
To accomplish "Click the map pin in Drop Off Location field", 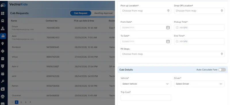I will click(222, 11).
